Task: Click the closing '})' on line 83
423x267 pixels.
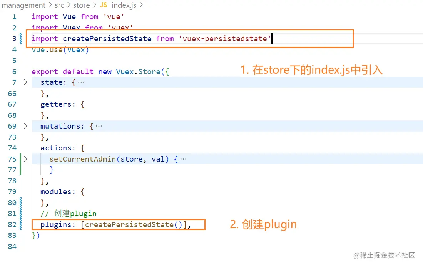Action: [x=36, y=236]
